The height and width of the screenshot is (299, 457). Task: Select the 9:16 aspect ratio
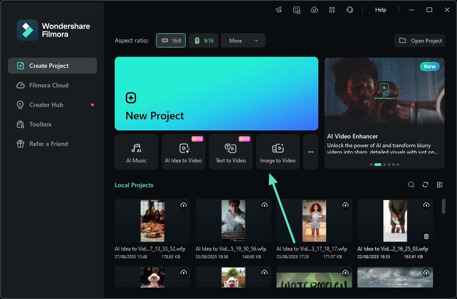pos(204,40)
